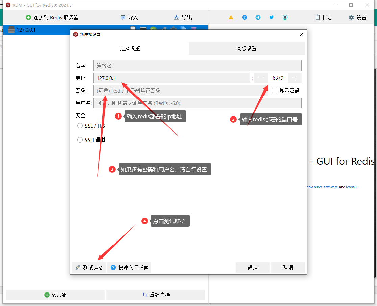This screenshot has height=306, width=377.
Task: Open the Telegram channel icon
Action: coord(258,17)
